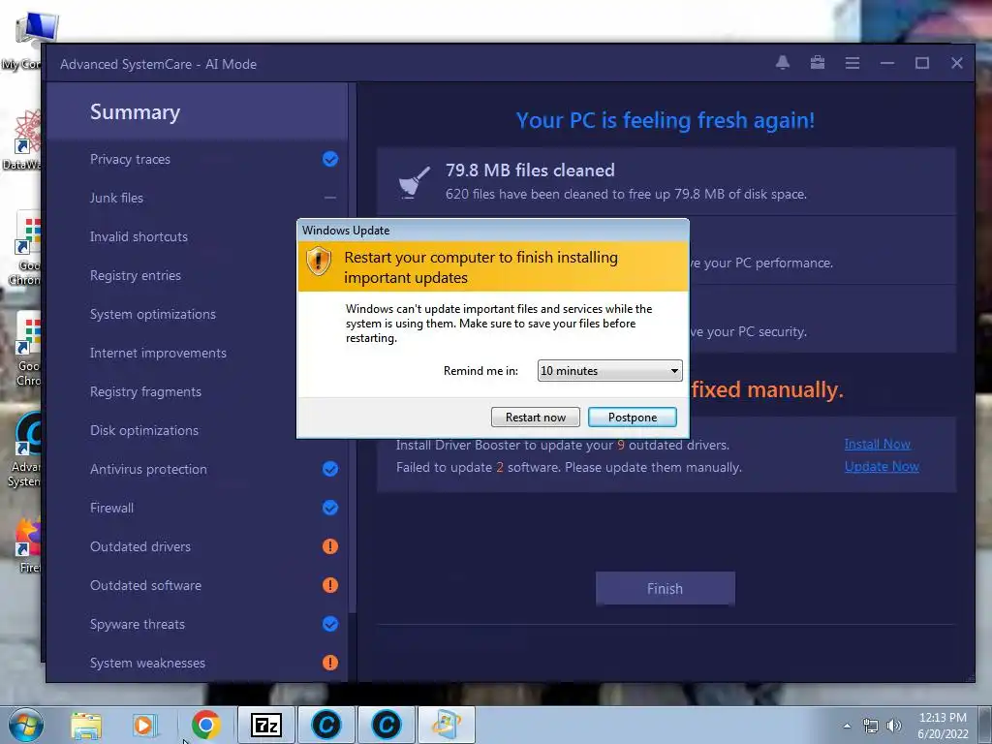Image resolution: width=992 pixels, height=744 pixels.
Task: Click the Outdated drivers orange warning icon
Action: coord(330,546)
